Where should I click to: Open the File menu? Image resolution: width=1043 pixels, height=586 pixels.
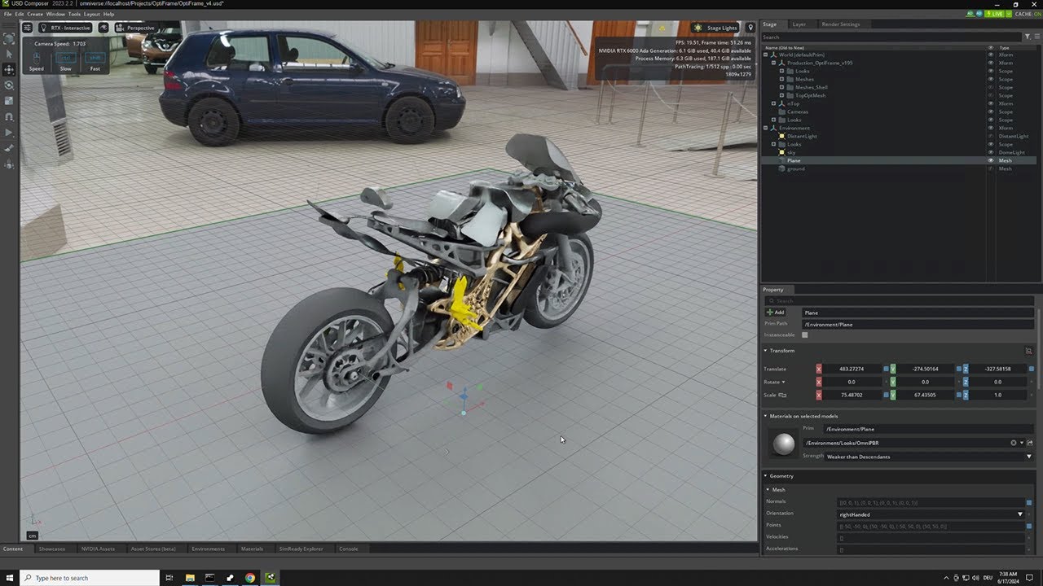point(7,14)
